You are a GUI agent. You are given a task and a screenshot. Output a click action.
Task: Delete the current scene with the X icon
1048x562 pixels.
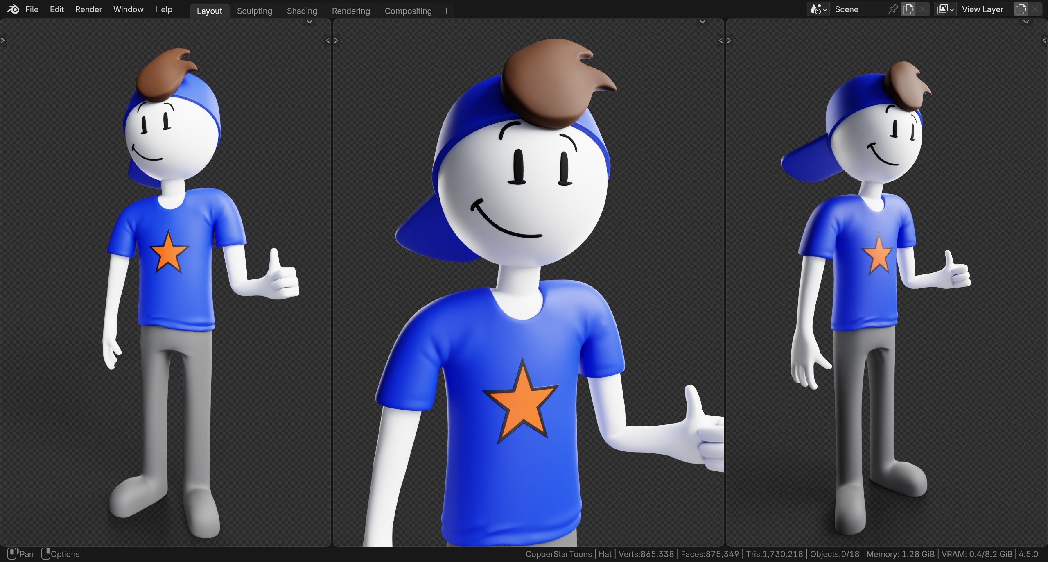(x=922, y=9)
